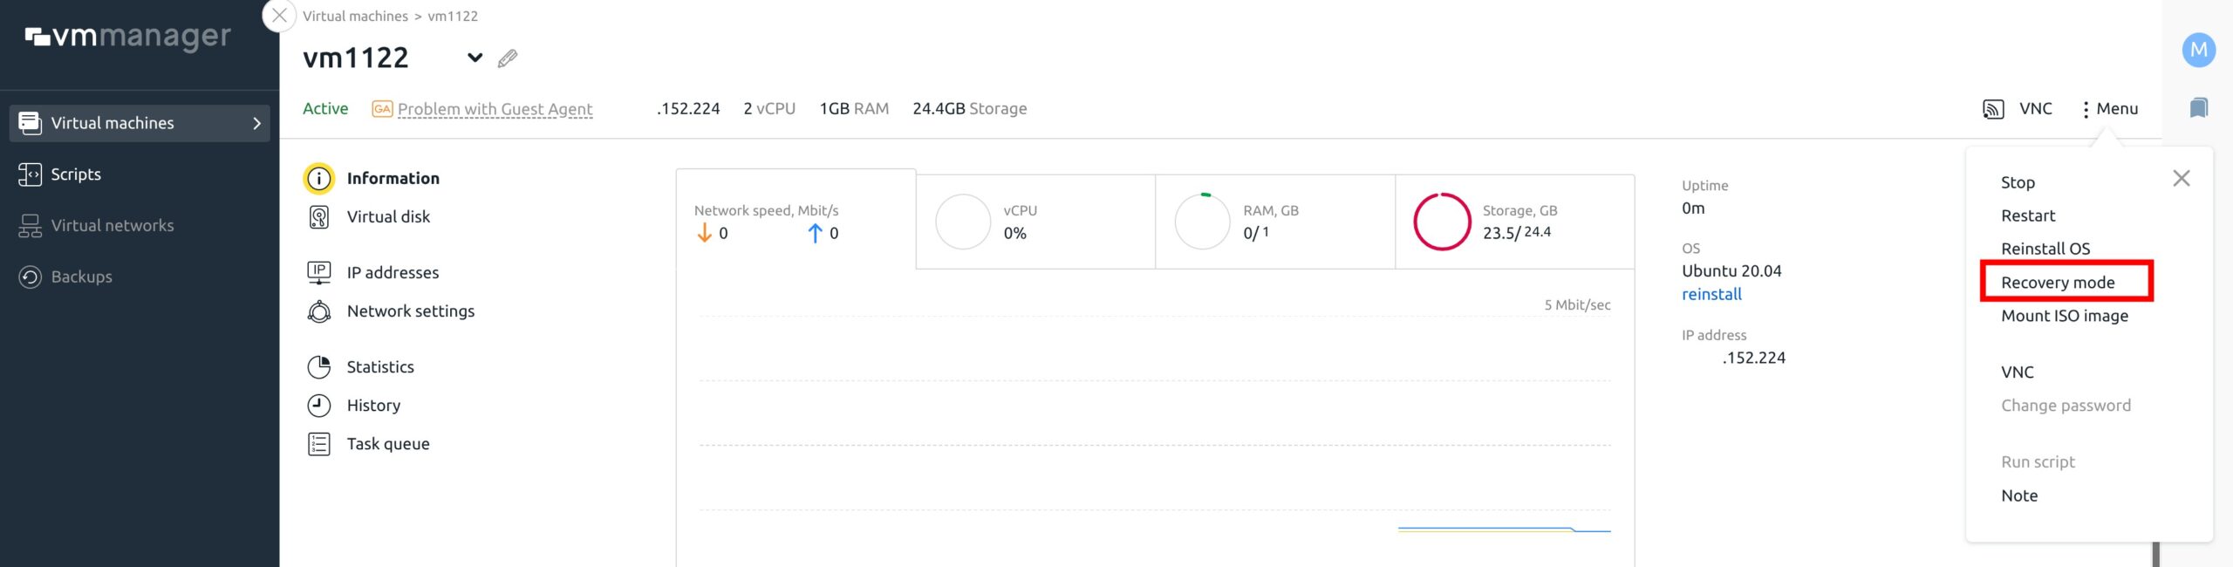Open the Problem with Guest Agent link
The width and height of the screenshot is (2233, 567).
pyautogui.click(x=495, y=109)
